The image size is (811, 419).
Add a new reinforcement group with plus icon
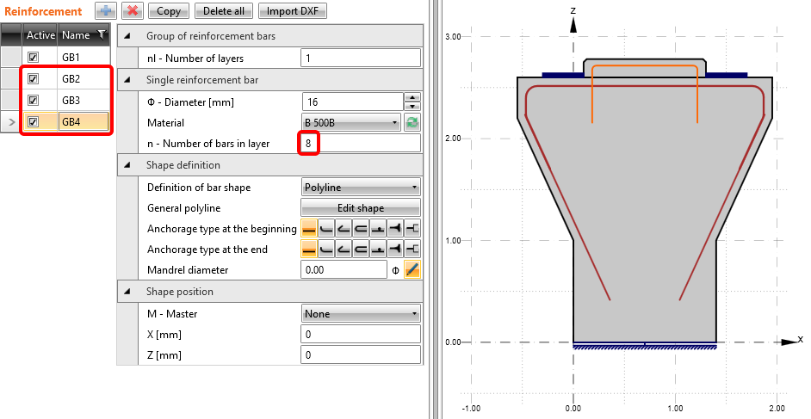(105, 11)
